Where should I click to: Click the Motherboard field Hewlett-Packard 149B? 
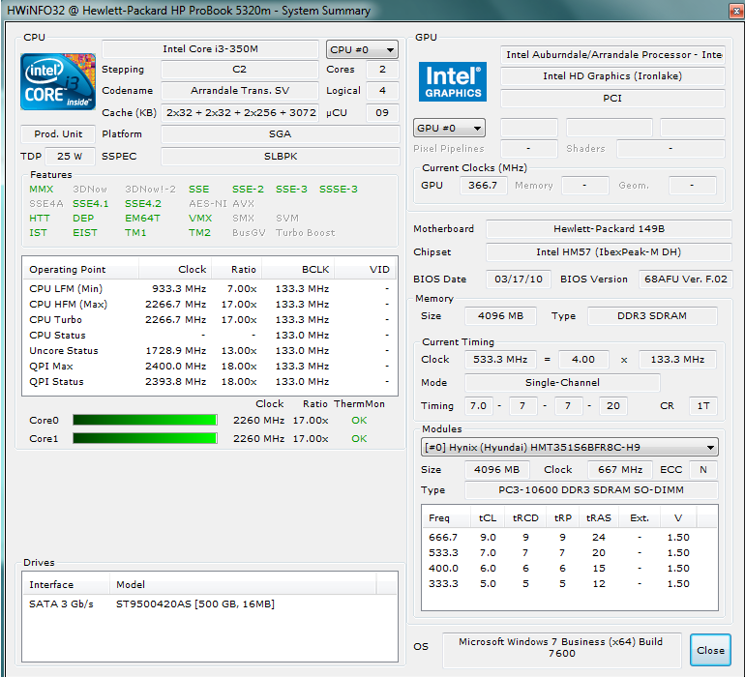[x=609, y=229]
